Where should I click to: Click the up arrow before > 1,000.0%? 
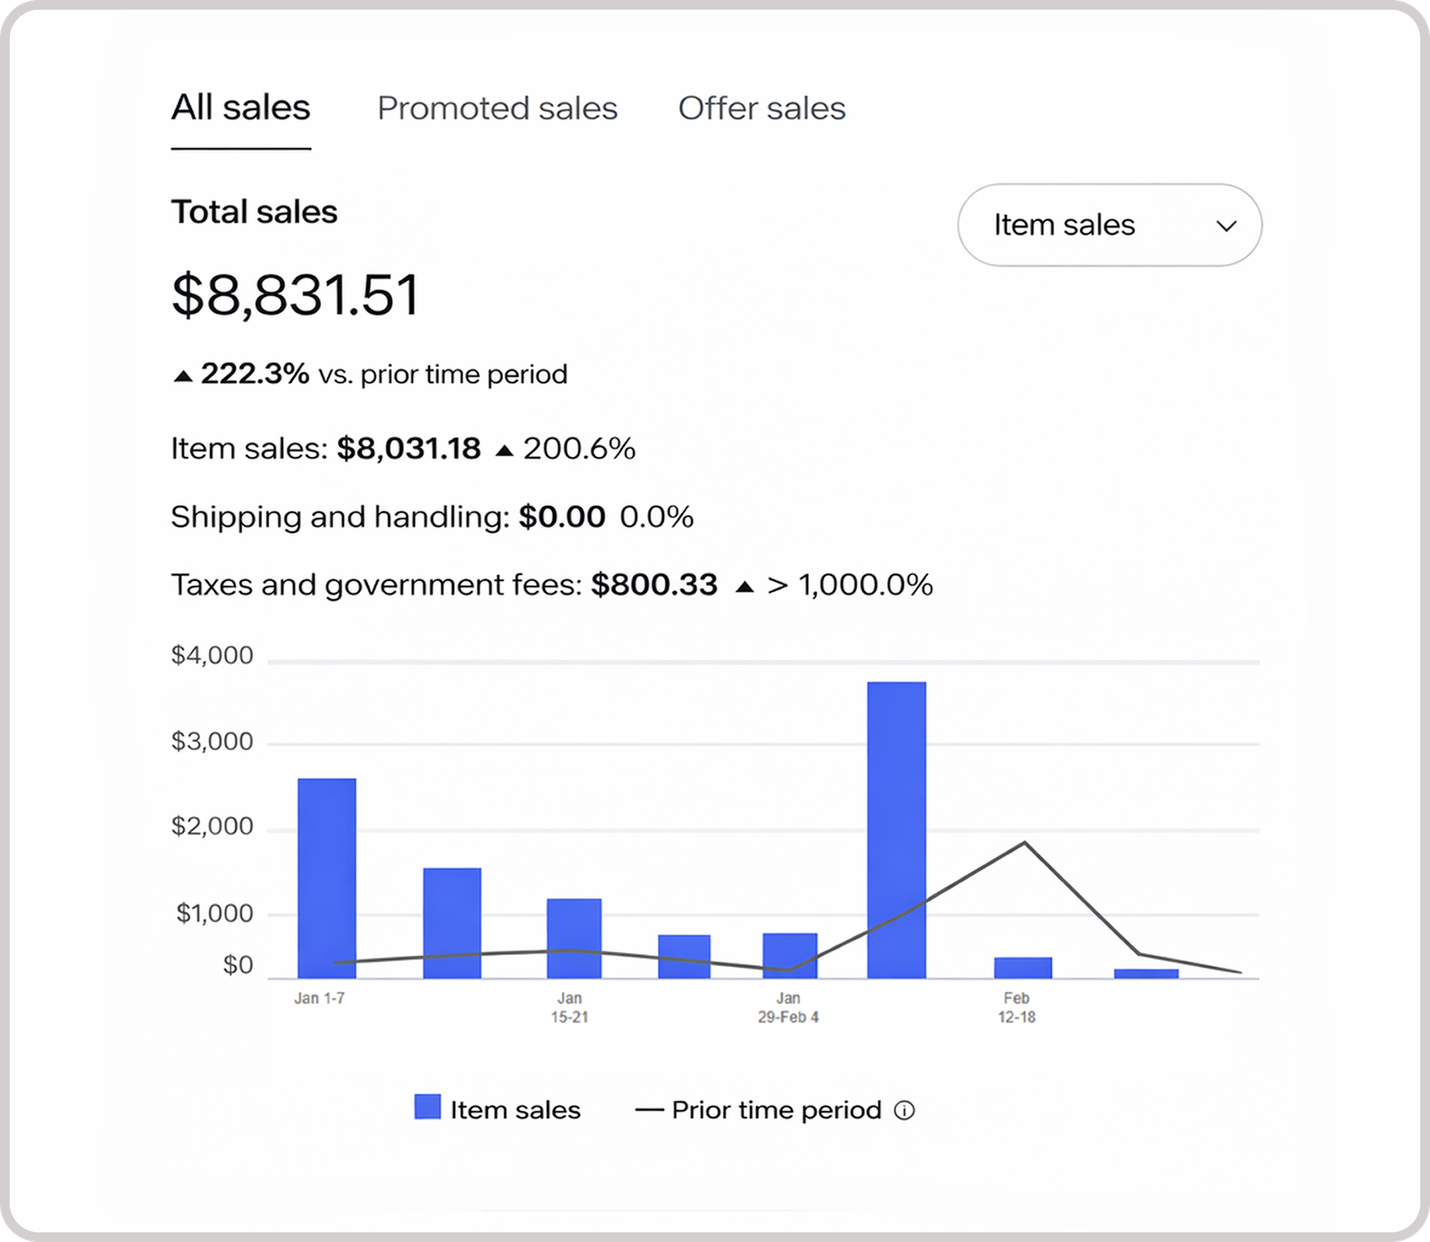[744, 587]
